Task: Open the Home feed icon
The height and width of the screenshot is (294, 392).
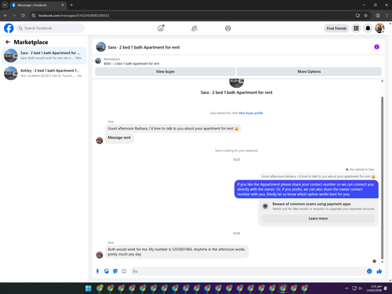Action: (161, 28)
